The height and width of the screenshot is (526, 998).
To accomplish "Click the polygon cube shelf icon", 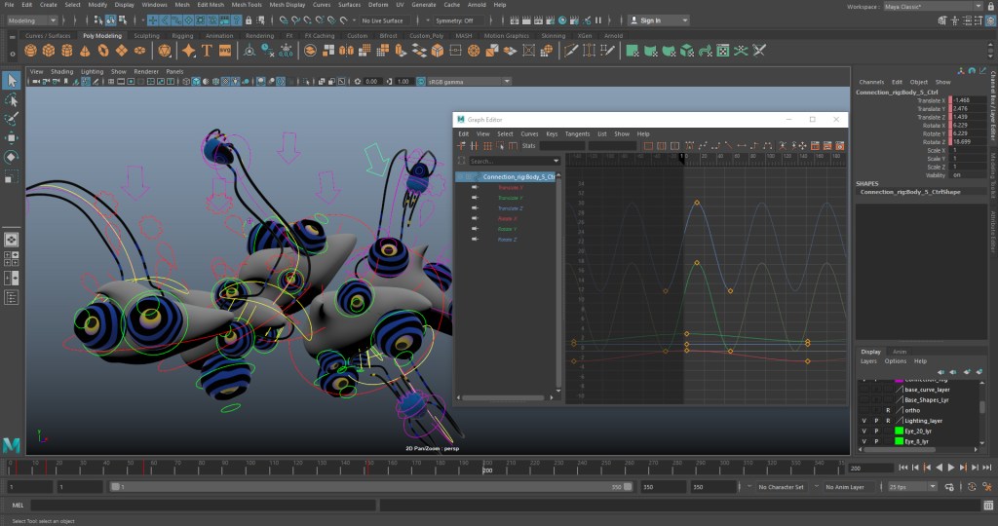I will (50, 50).
